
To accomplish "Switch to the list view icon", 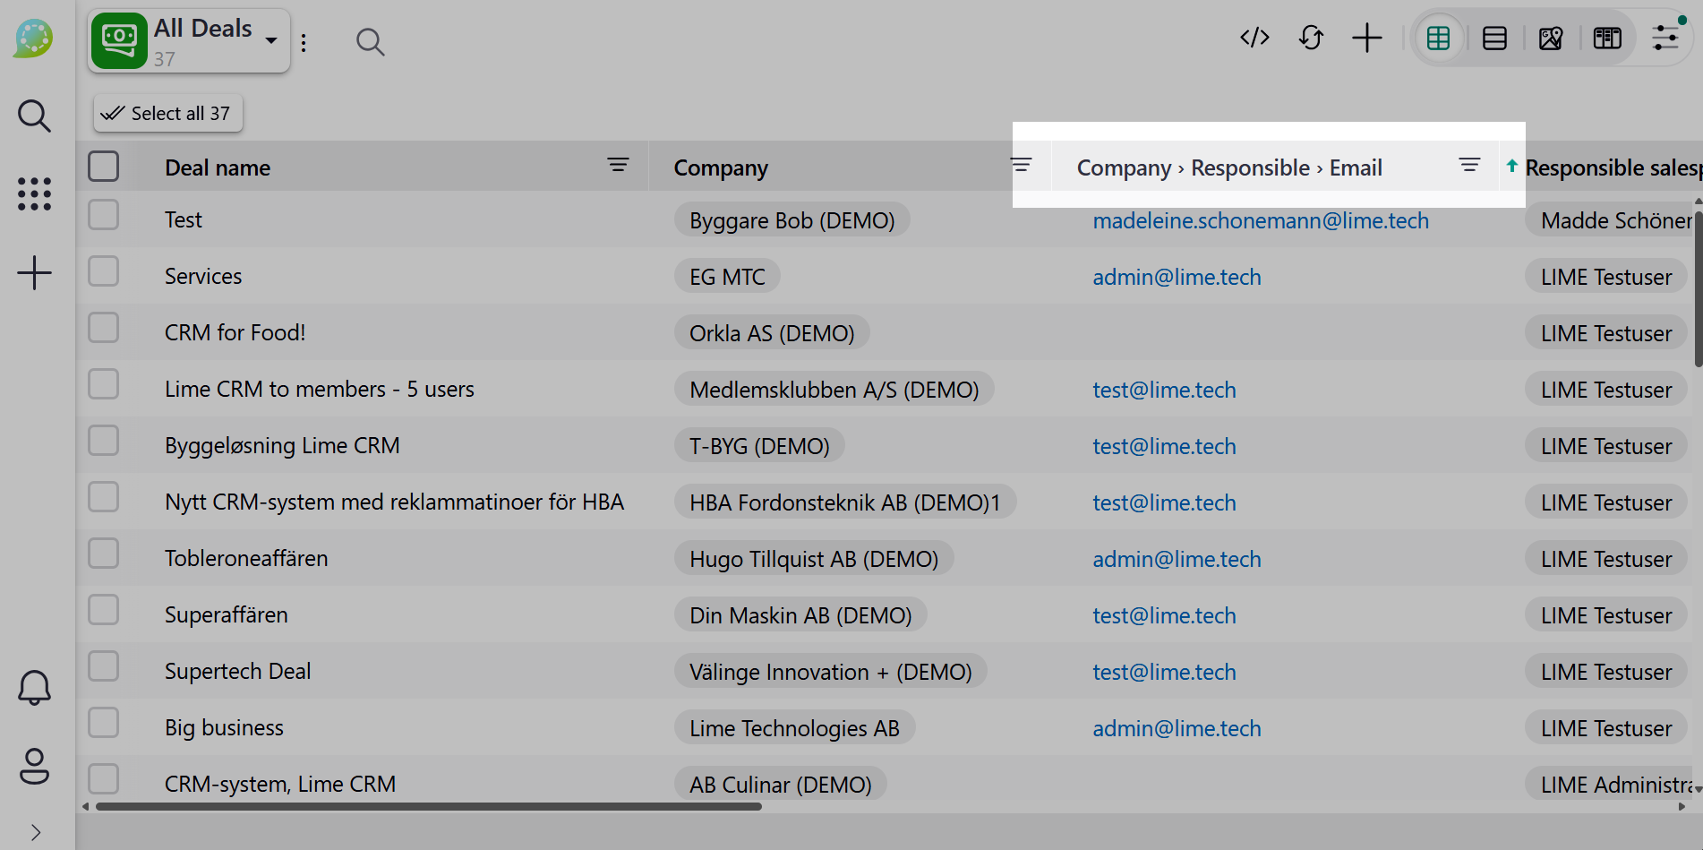I will click(1494, 39).
